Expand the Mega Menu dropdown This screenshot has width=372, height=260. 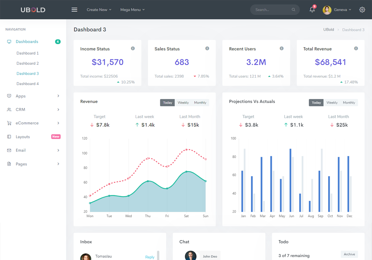132,10
